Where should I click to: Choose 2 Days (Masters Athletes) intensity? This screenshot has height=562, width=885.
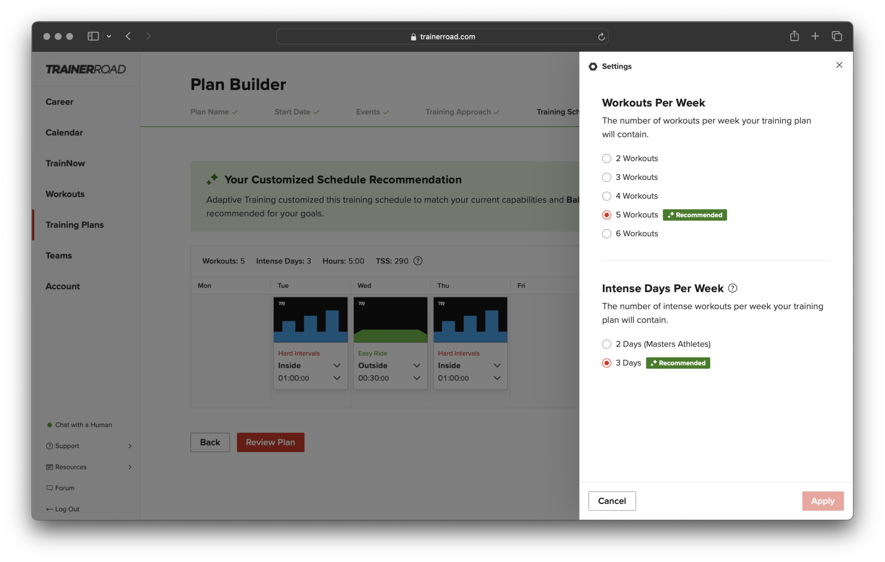coord(607,344)
